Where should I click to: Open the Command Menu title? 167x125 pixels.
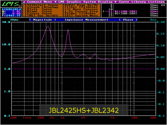[x=39, y=2]
